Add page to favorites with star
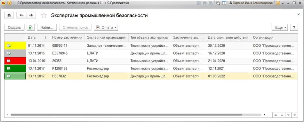The image size is (304, 122). [44, 15]
